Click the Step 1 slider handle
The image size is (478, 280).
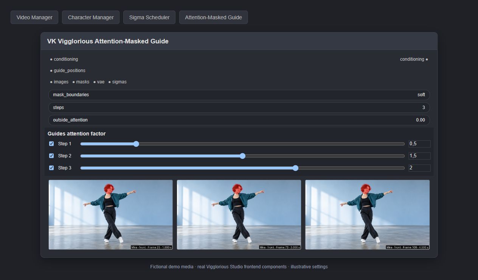pos(136,144)
